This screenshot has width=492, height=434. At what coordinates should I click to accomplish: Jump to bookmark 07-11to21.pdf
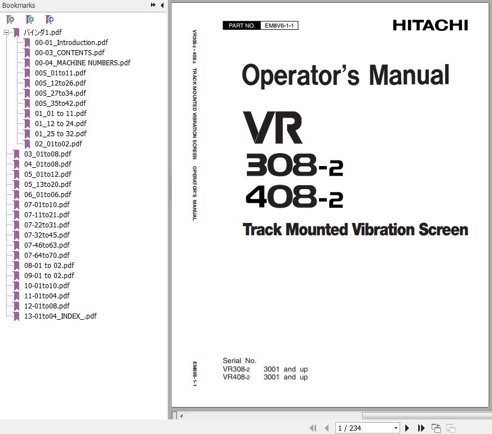(x=47, y=214)
